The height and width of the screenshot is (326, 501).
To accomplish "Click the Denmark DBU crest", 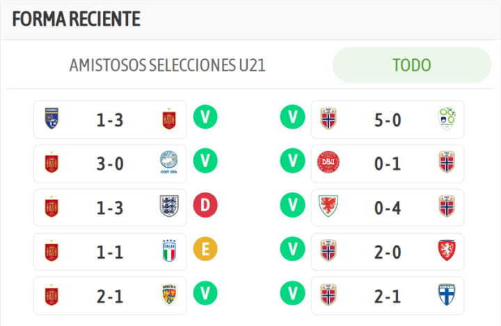I will (328, 163).
